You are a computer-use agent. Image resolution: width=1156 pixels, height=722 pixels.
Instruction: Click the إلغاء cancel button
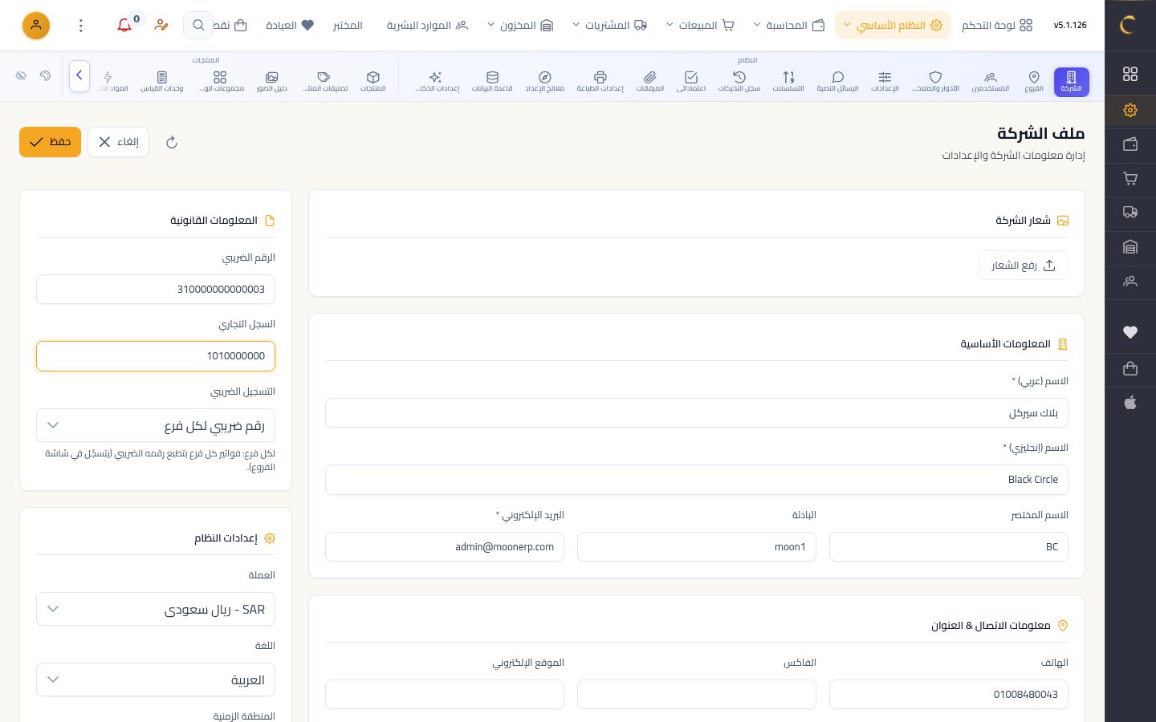click(x=118, y=142)
